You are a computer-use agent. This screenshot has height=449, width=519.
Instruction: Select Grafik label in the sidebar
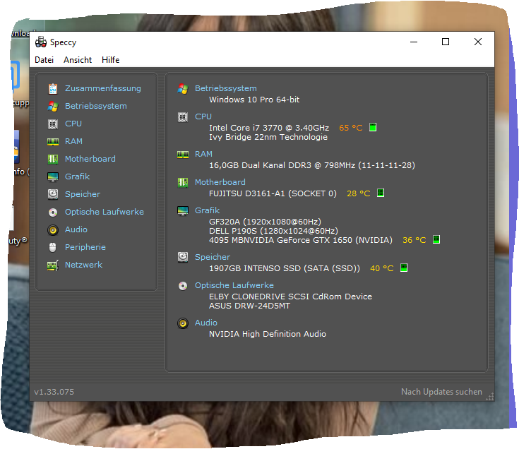78,176
